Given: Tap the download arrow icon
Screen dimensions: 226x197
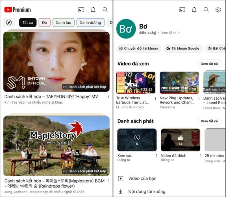Looking at the screenshot, I should pyautogui.click(x=121, y=192).
